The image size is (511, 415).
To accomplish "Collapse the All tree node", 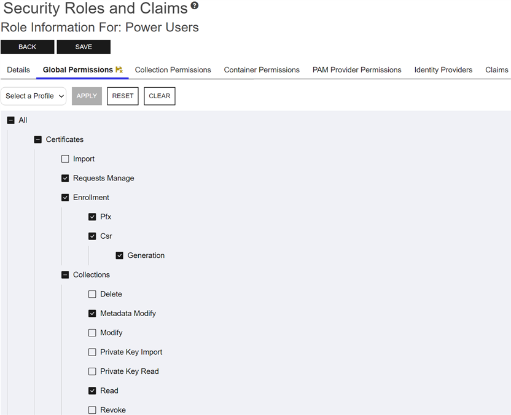I will tap(10, 120).
